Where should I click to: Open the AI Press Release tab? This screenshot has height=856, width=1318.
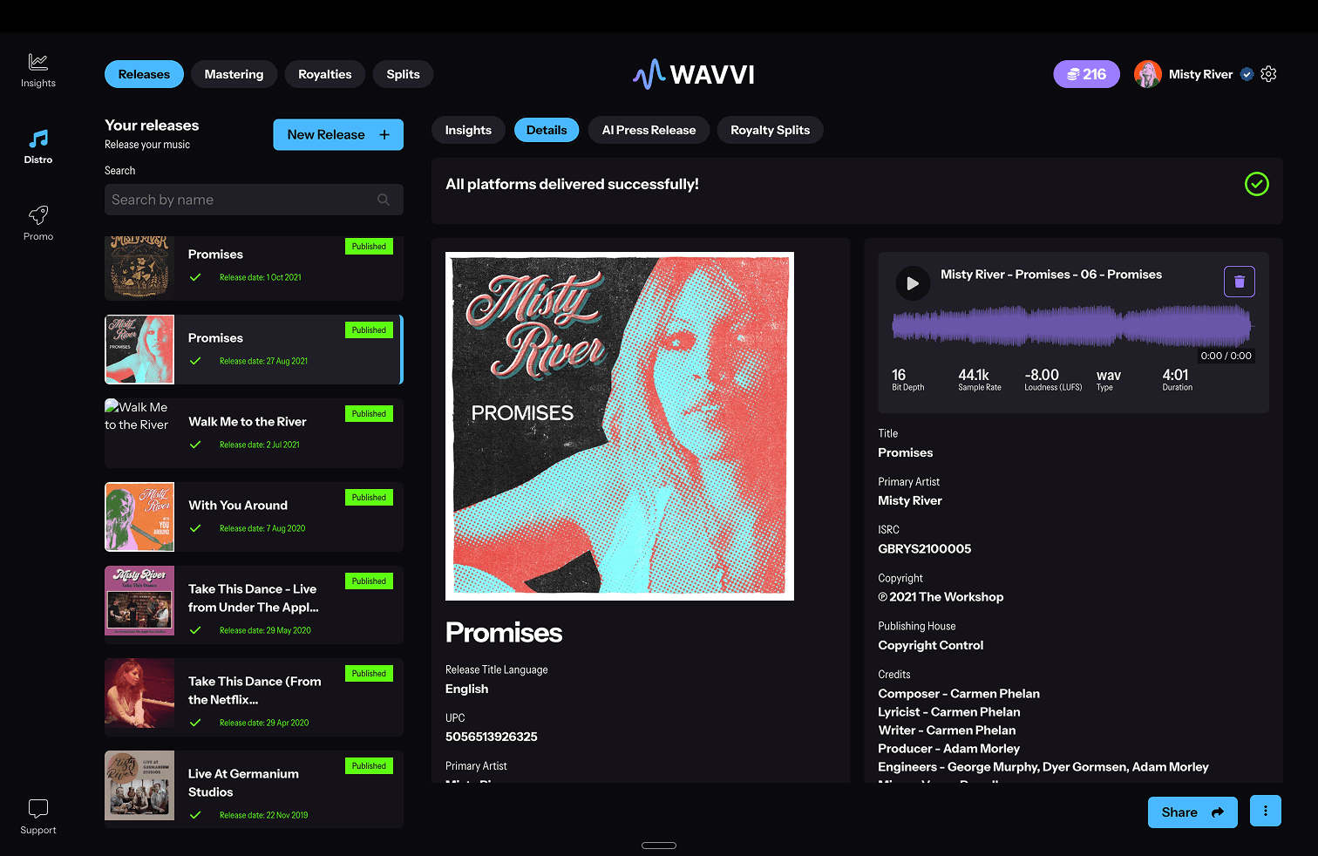[649, 130]
